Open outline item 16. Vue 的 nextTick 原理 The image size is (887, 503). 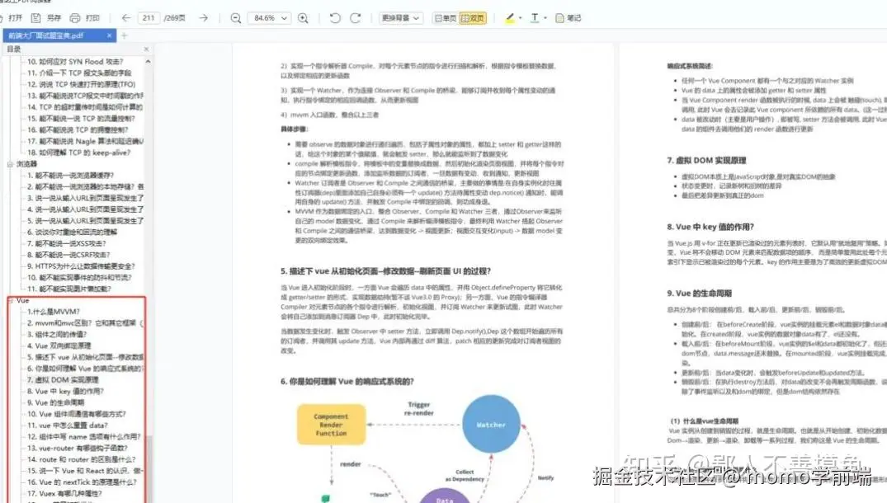pos(82,482)
